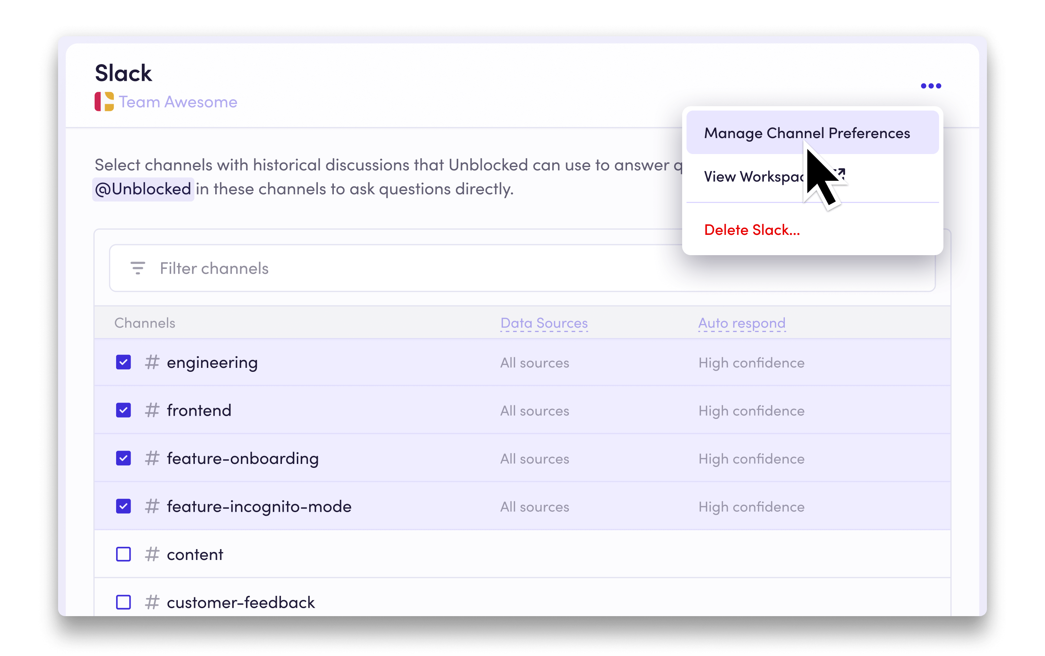Check the content channel checkbox

coord(124,554)
